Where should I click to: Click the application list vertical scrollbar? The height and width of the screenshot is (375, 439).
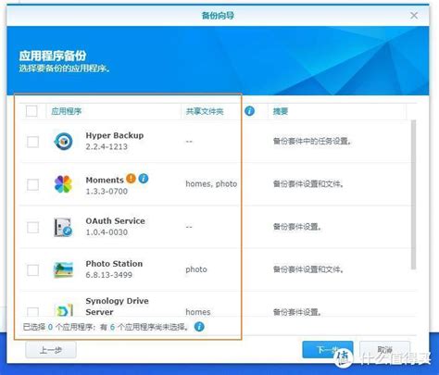(413, 194)
